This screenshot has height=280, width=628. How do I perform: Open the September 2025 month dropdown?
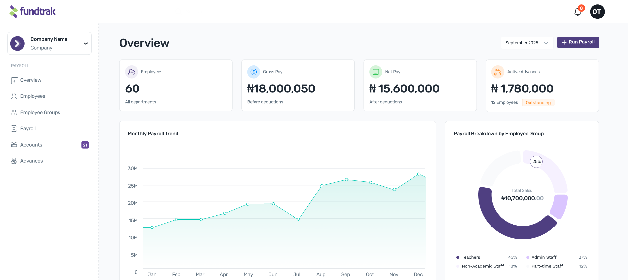click(x=527, y=43)
